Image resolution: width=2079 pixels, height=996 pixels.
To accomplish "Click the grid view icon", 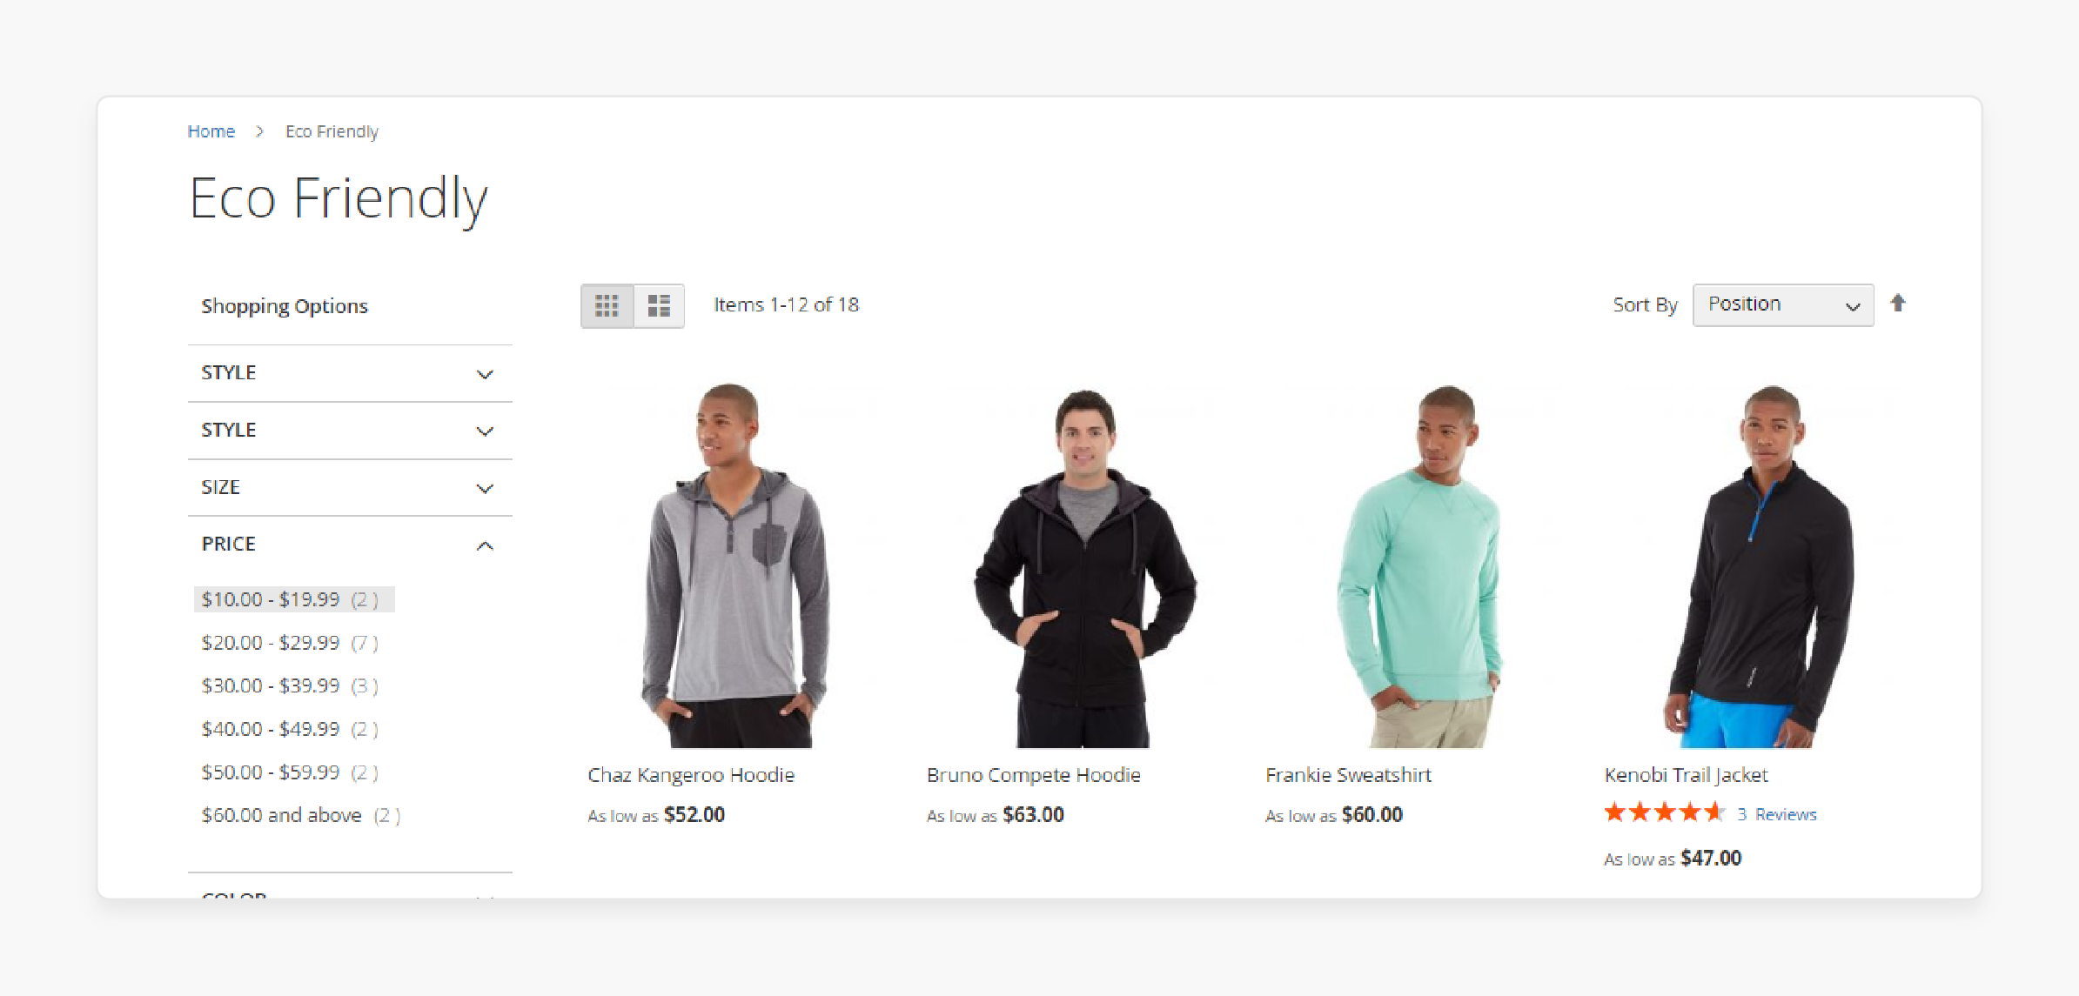I will coord(608,304).
